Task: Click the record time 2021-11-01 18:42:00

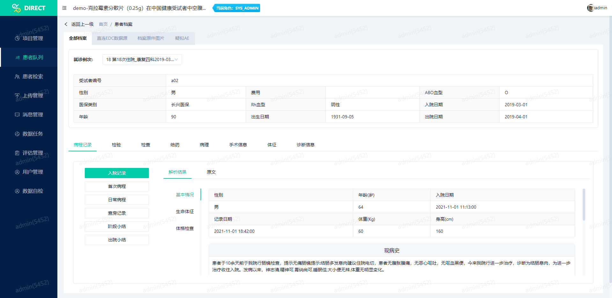Action: (x=234, y=231)
